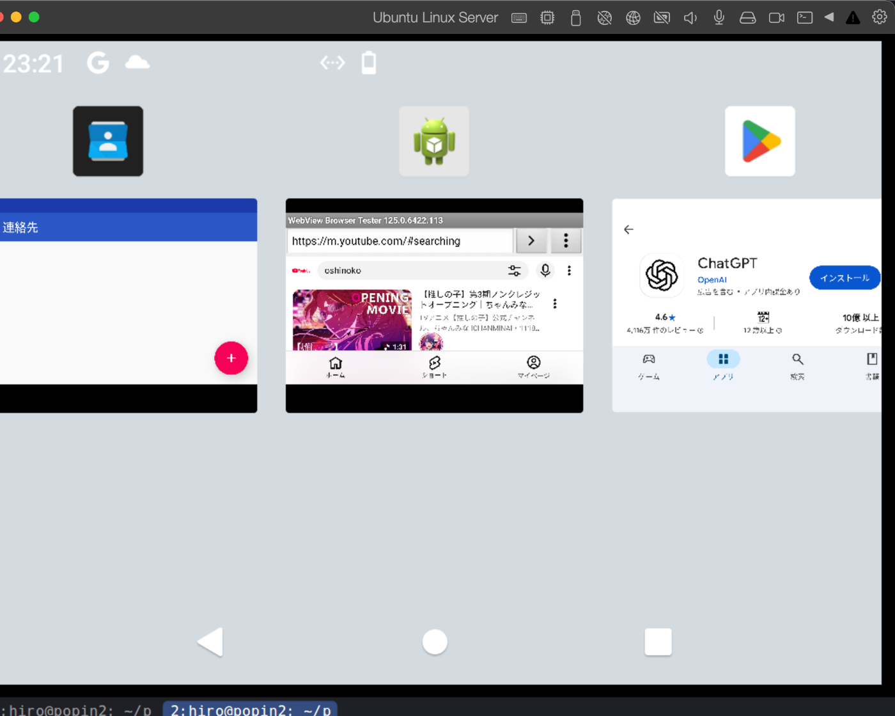Open the OpenAI developer link
The width and height of the screenshot is (895, 716).
coord(712,280)
